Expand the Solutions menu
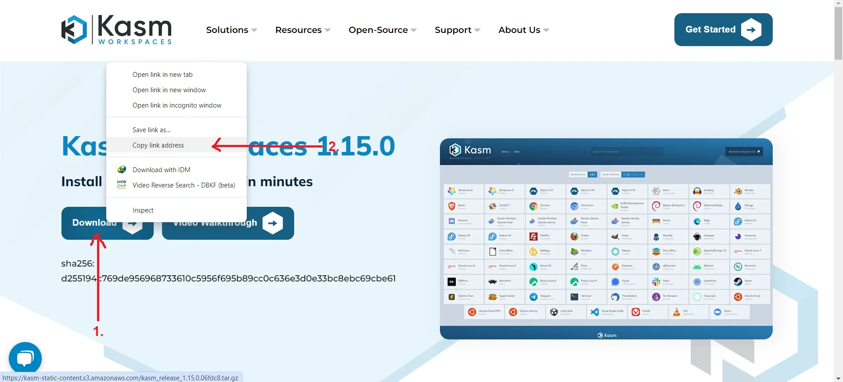 [x=231, y=30]
